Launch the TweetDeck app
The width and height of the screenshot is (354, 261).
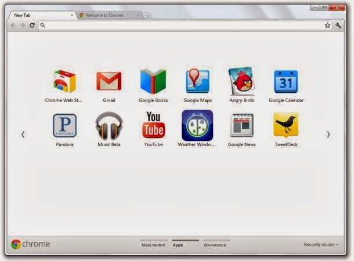(286, 125)
